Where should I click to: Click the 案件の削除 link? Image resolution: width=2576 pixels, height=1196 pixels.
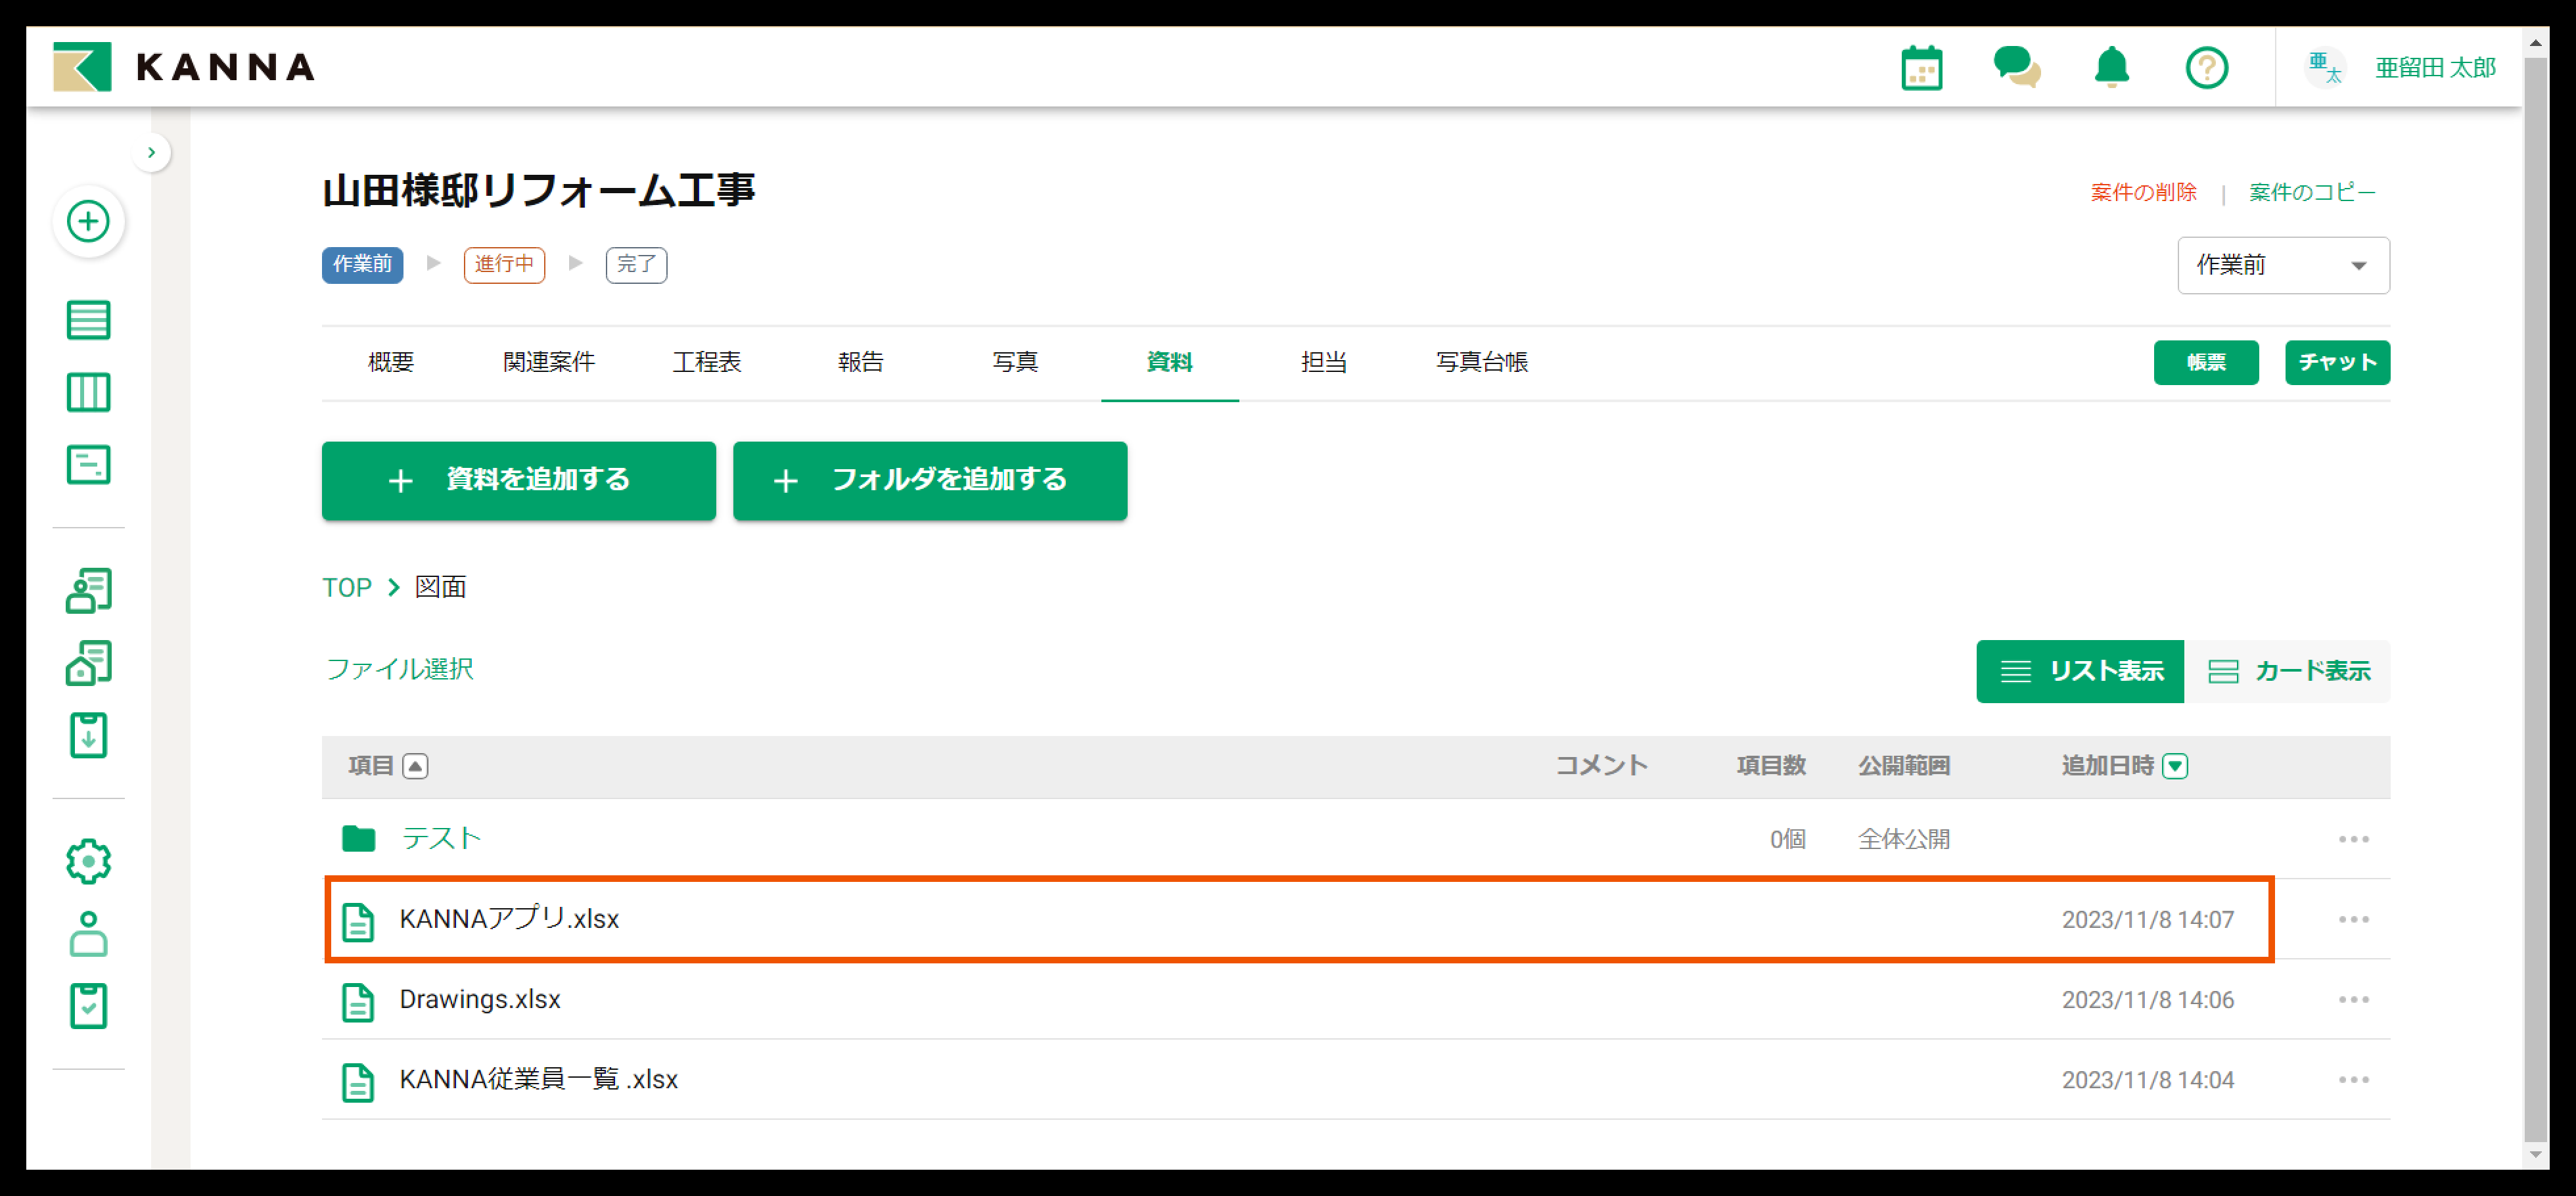[x=2143, y=192]
